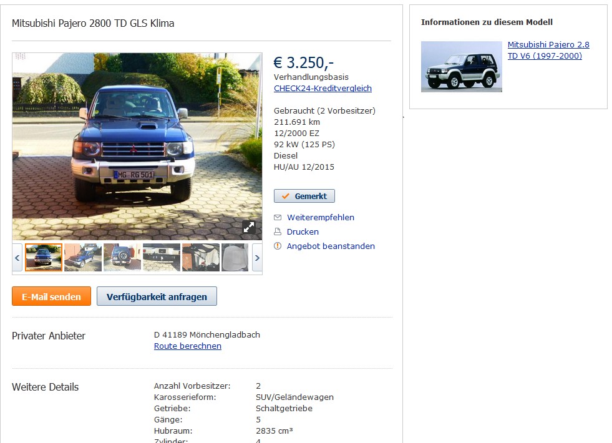The width and height of the screenshot is (612, 443).
Task: Click the model info Pajero picture
Action: tap(462, 67)
